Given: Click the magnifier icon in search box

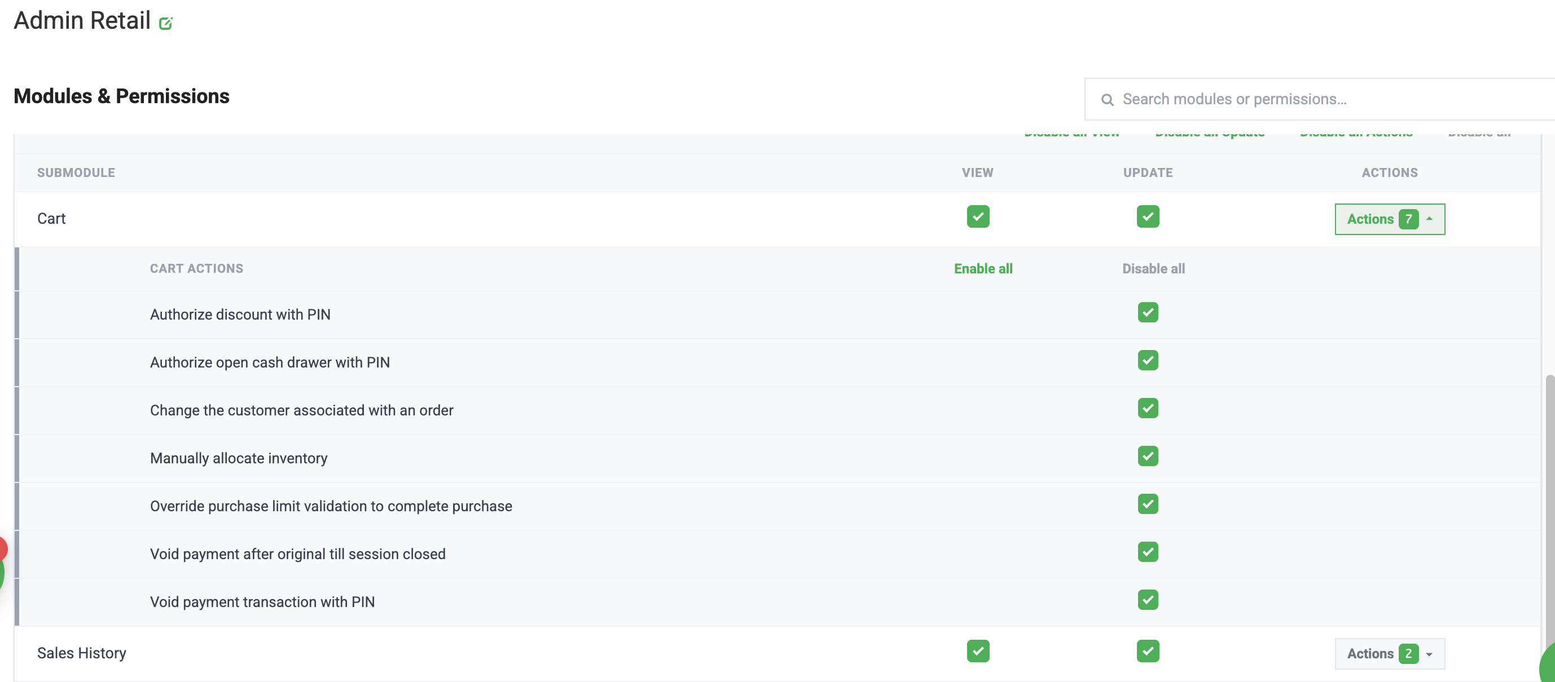Looking at the screenshot, I should point(1107,100).
